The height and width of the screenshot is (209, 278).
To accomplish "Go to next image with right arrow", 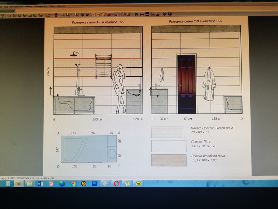I will (x=87, y=14).
